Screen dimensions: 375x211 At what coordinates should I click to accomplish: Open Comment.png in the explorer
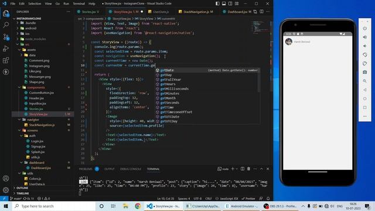click(39, 60)
